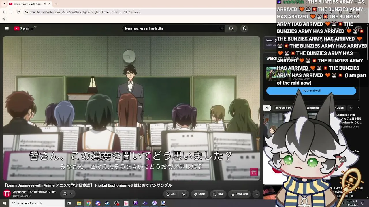Open File Explorer from the taskbar
369x207 pixels.
pyautogui.click(x=79, y=203)
